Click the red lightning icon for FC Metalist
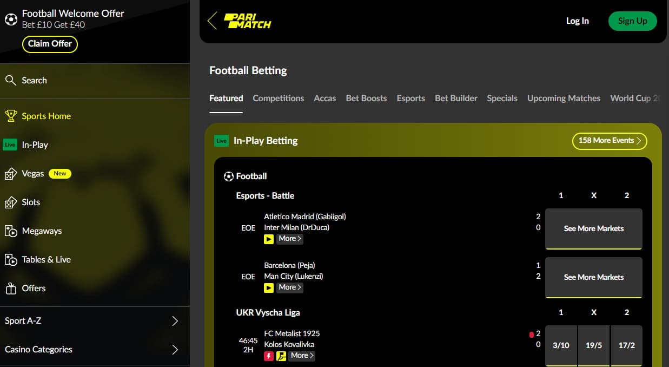669x367 pixels. click(269, 356)
